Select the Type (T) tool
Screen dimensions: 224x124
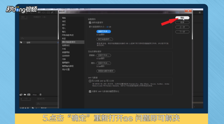pyautogui.click(x=56, y=12)
